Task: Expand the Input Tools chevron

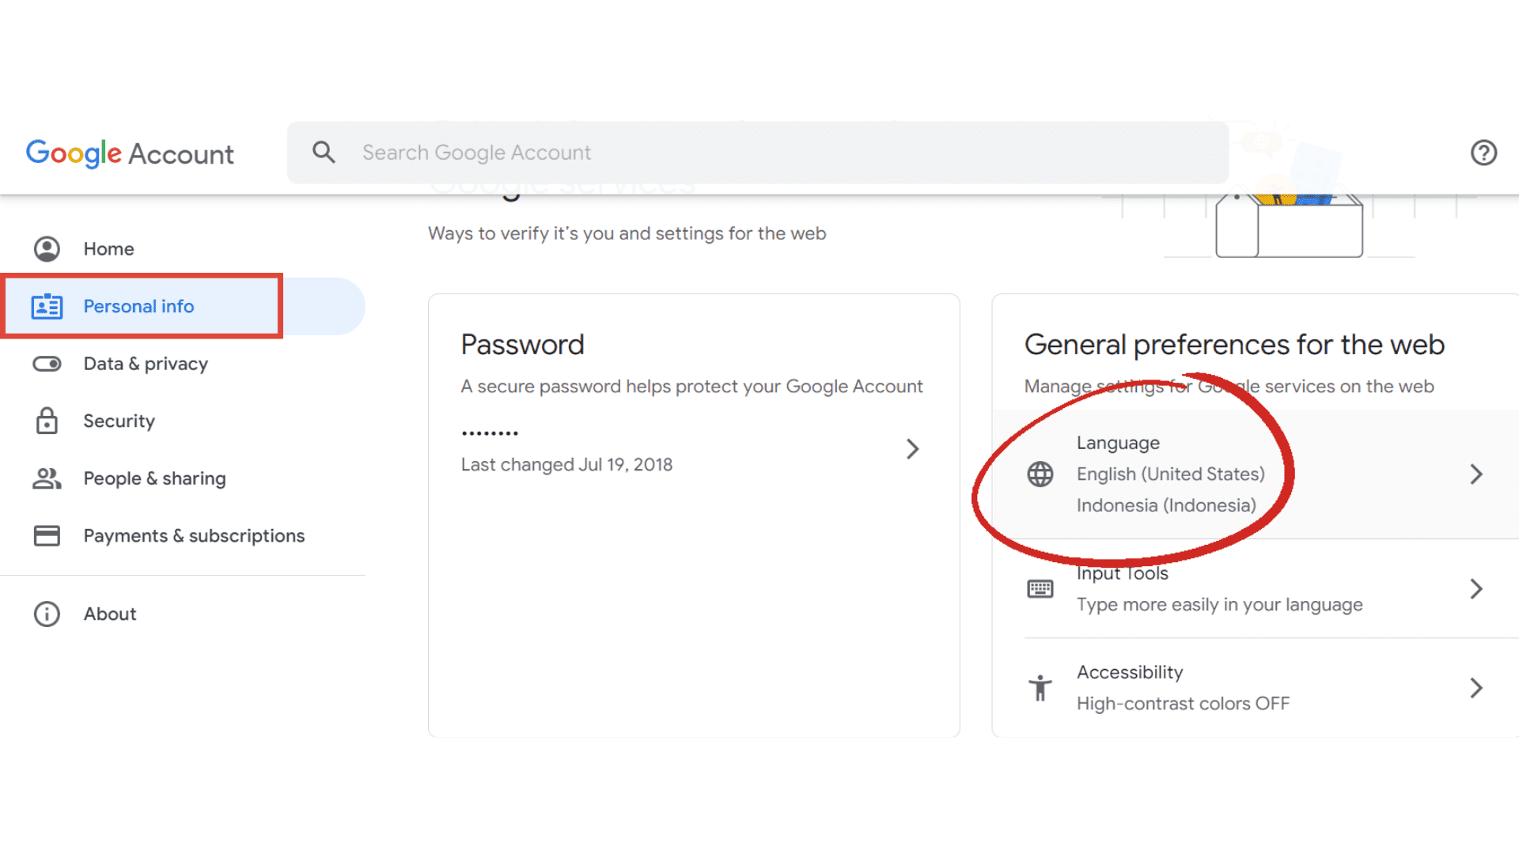Action: click(1475, 589)
